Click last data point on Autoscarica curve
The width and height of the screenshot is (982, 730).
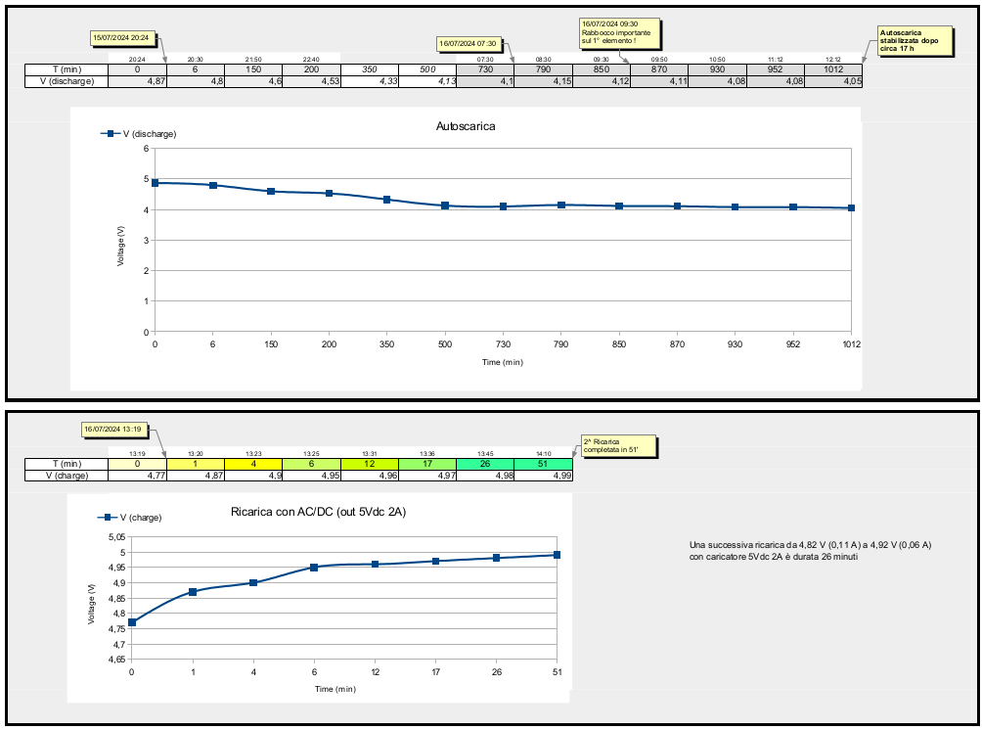click(851, 207)
